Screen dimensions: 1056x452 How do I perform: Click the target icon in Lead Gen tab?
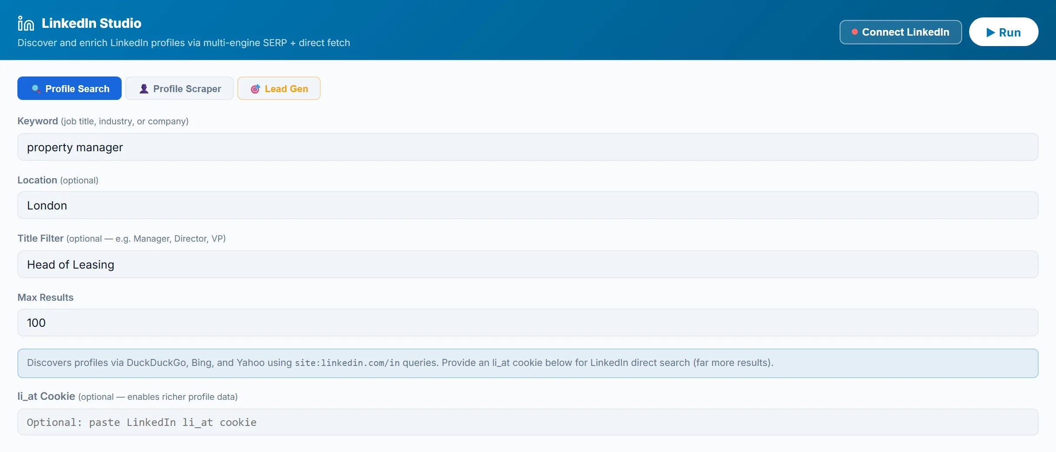point(256,89)
